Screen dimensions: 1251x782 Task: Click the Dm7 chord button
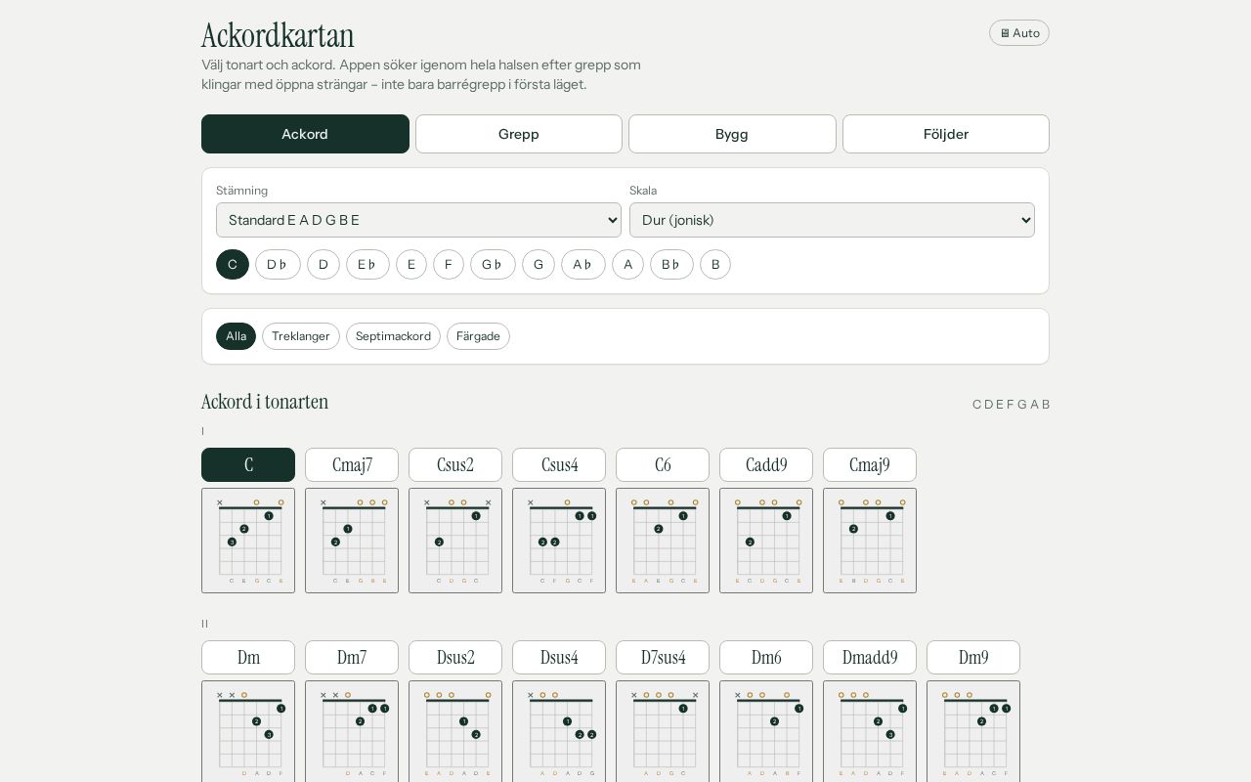pyautogui.click(x=352, y=658)
